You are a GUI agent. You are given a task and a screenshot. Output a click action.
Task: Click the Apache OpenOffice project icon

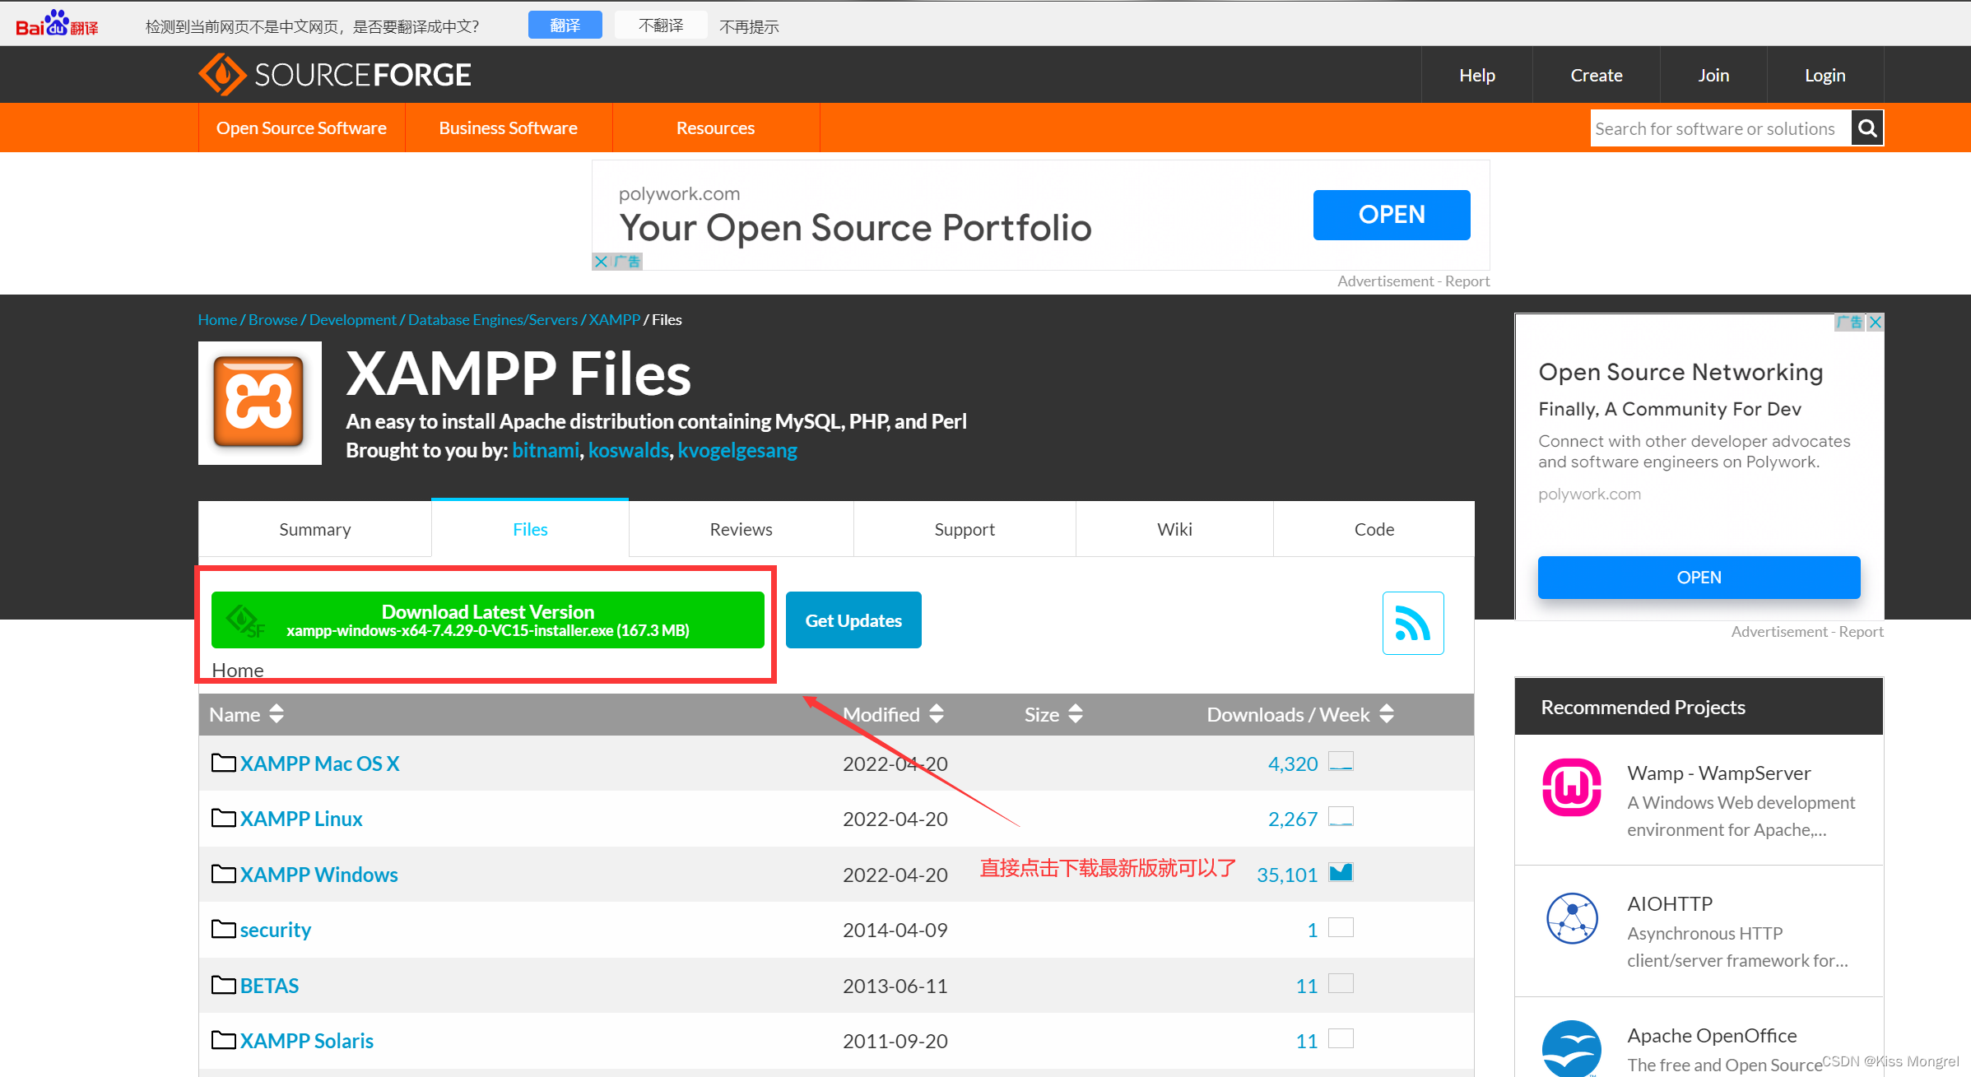click(1572, 1049)
